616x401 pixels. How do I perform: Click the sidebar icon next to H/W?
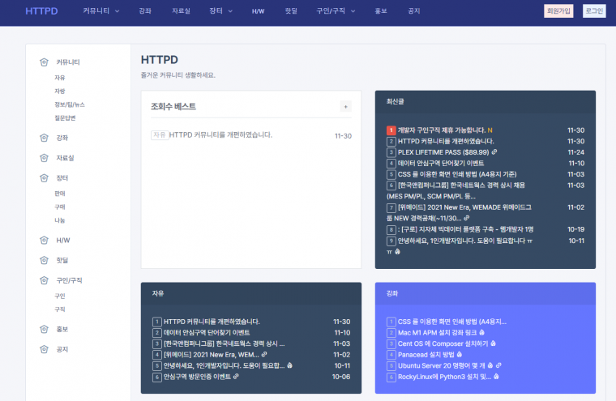click(x=44, y=240)
